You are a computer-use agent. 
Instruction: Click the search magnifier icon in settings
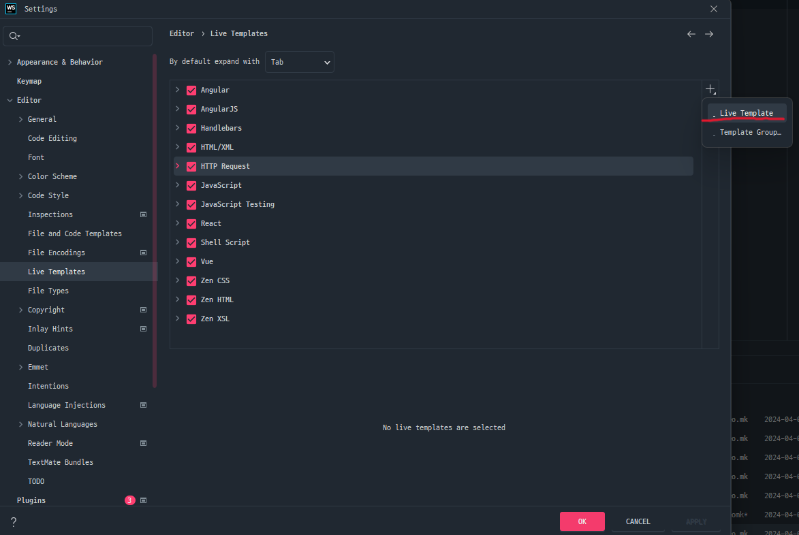(x=14, y=36)
